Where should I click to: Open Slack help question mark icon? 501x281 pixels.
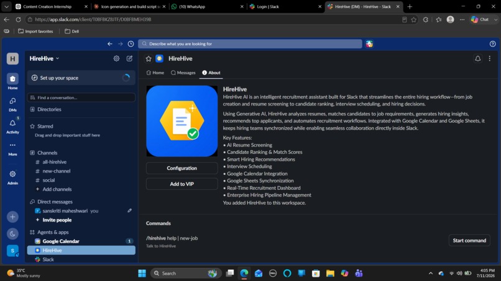pyautogui.click(x=493, y=43)
